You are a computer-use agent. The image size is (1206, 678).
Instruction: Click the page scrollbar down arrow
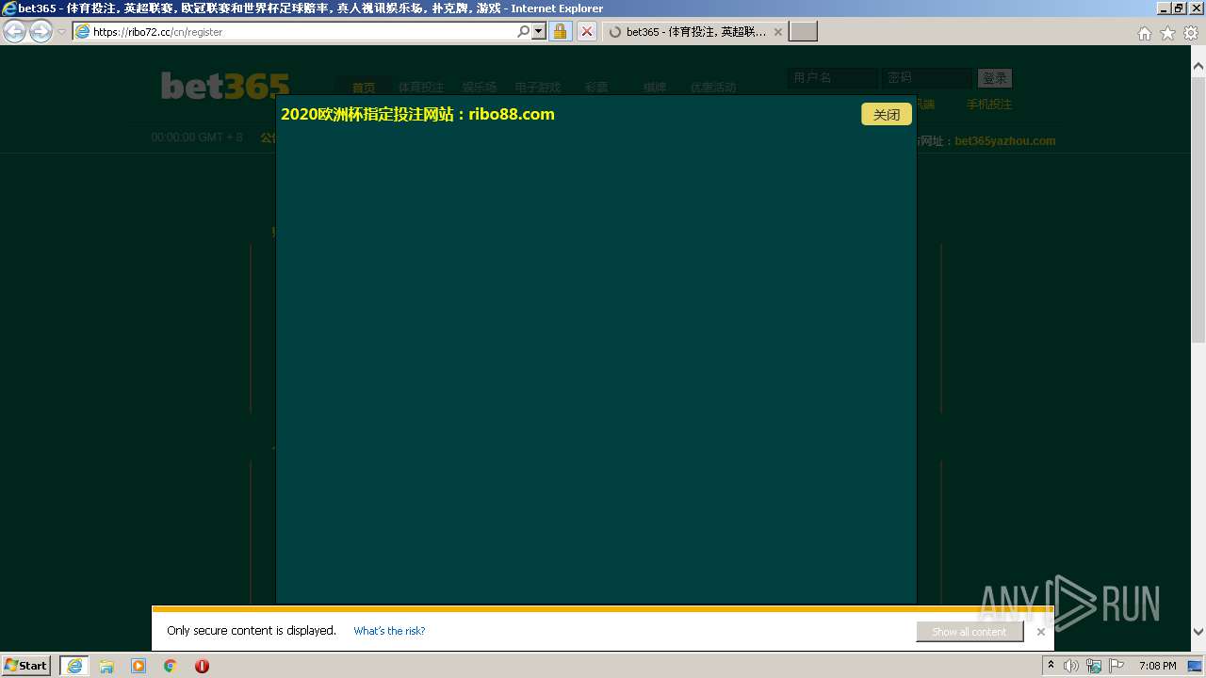tap(1198, 632)
